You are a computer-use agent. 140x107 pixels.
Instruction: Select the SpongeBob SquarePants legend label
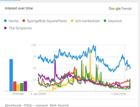47,21
